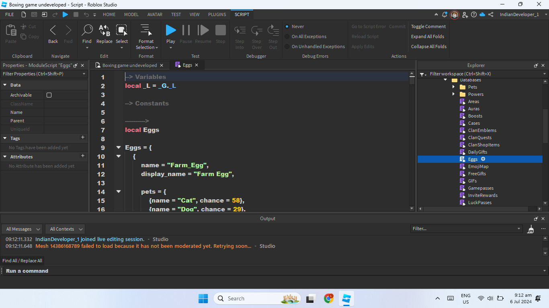Click Toggle Comment in Actions
The image size is (549, 308).
[x=428, y=26]
